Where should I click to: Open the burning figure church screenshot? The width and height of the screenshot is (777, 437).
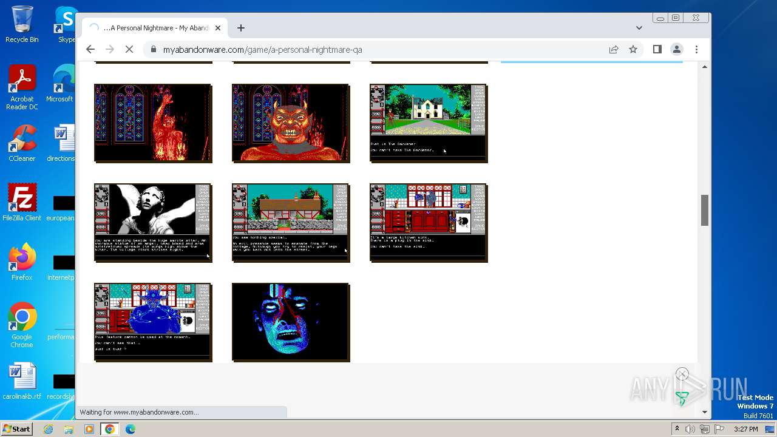[153, 123]
